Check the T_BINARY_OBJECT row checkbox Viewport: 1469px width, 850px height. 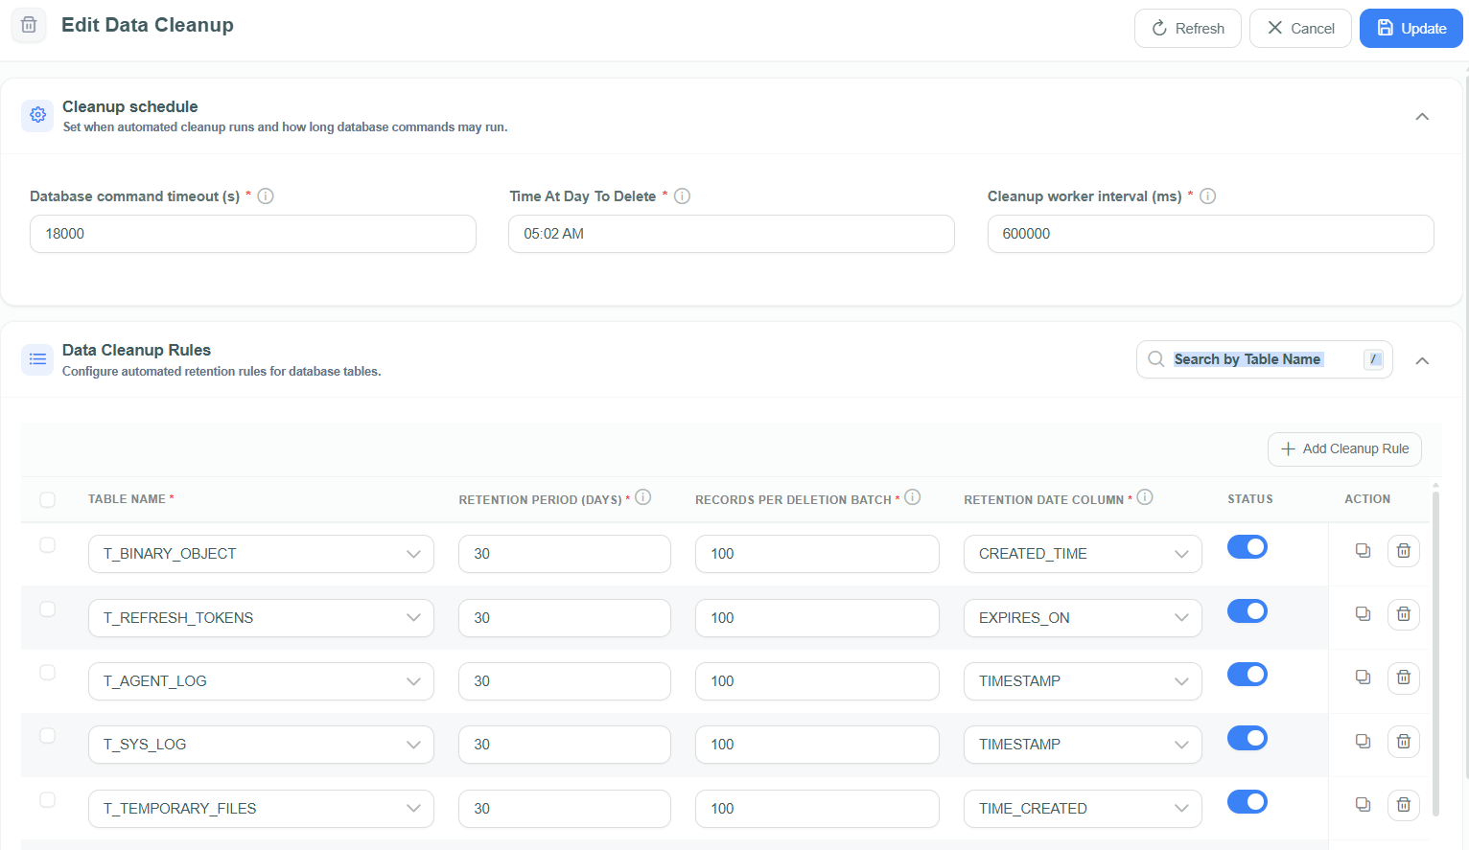point(47,545)
